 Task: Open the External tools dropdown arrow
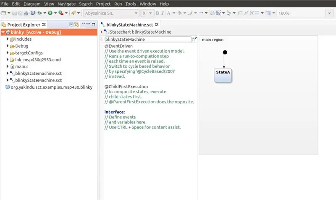[x=66, y=13]
